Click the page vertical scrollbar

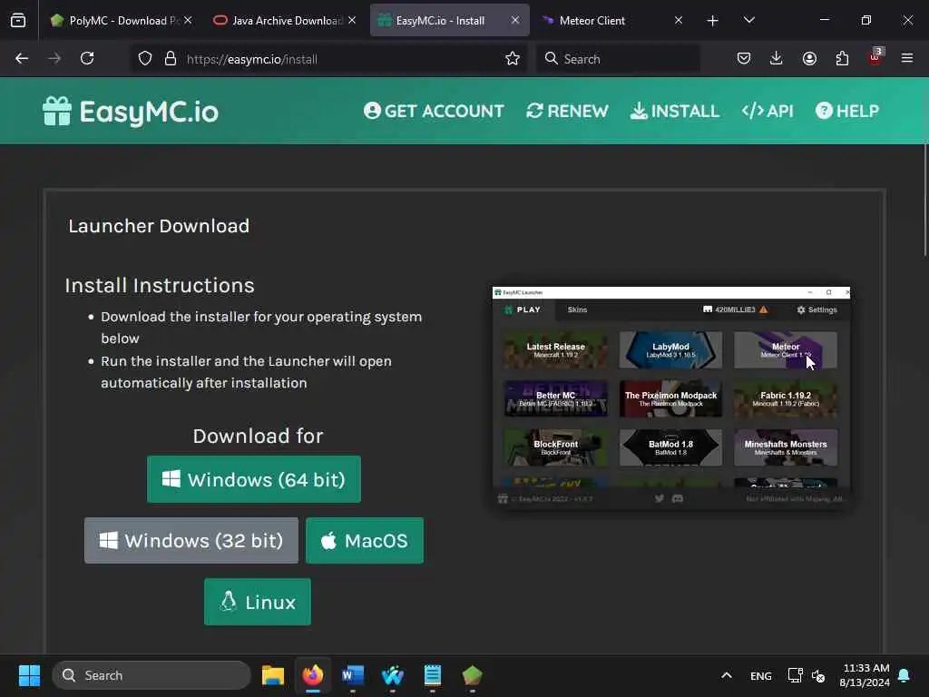[x=924, y=199]
